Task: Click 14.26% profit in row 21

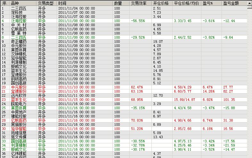Action: click(x=208, y=92)
